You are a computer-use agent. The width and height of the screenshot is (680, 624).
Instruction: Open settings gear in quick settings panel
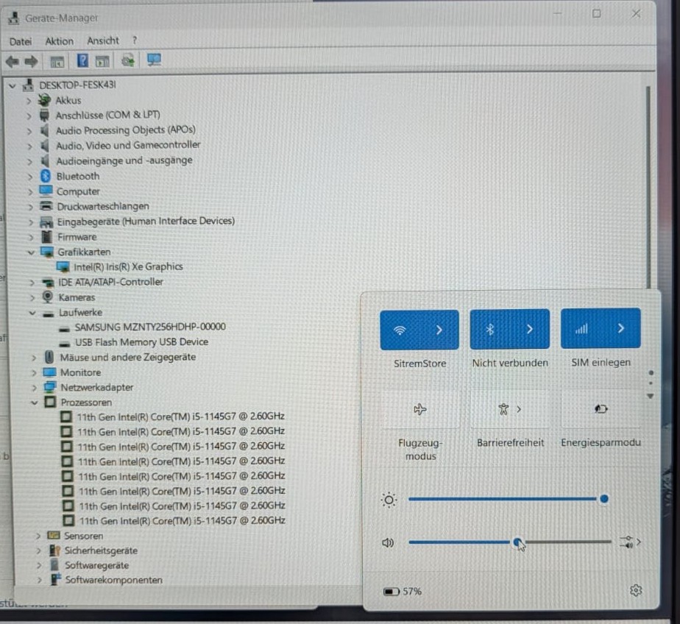coord(636,590)
